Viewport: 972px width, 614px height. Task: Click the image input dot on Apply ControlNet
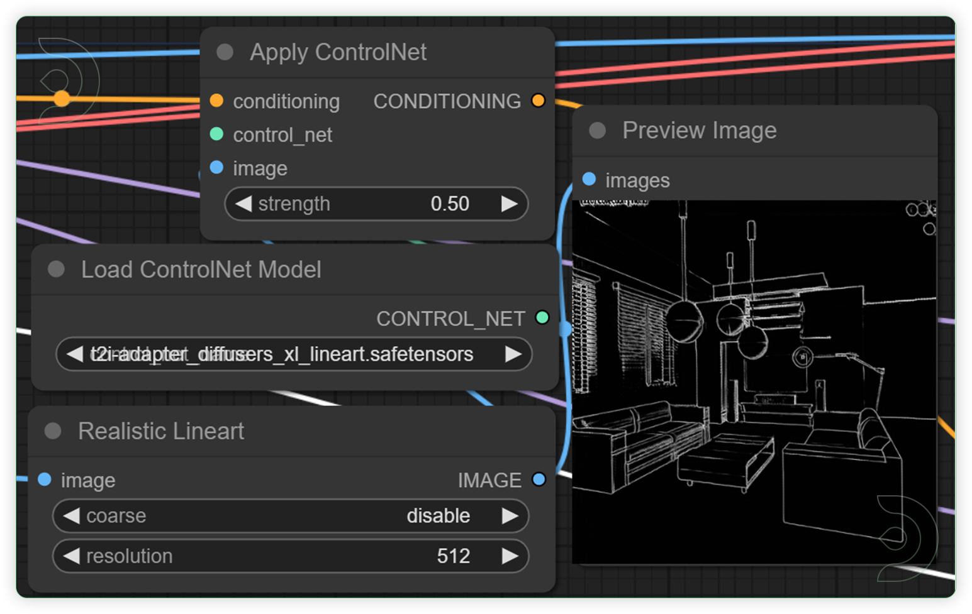217,168
